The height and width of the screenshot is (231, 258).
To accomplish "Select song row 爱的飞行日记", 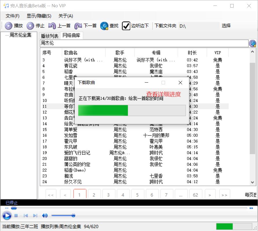I will click(135, 153).
